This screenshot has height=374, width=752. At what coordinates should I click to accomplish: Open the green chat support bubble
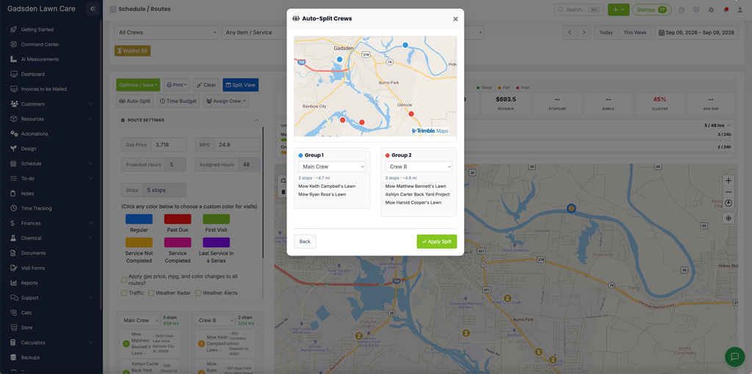point(734,356)
